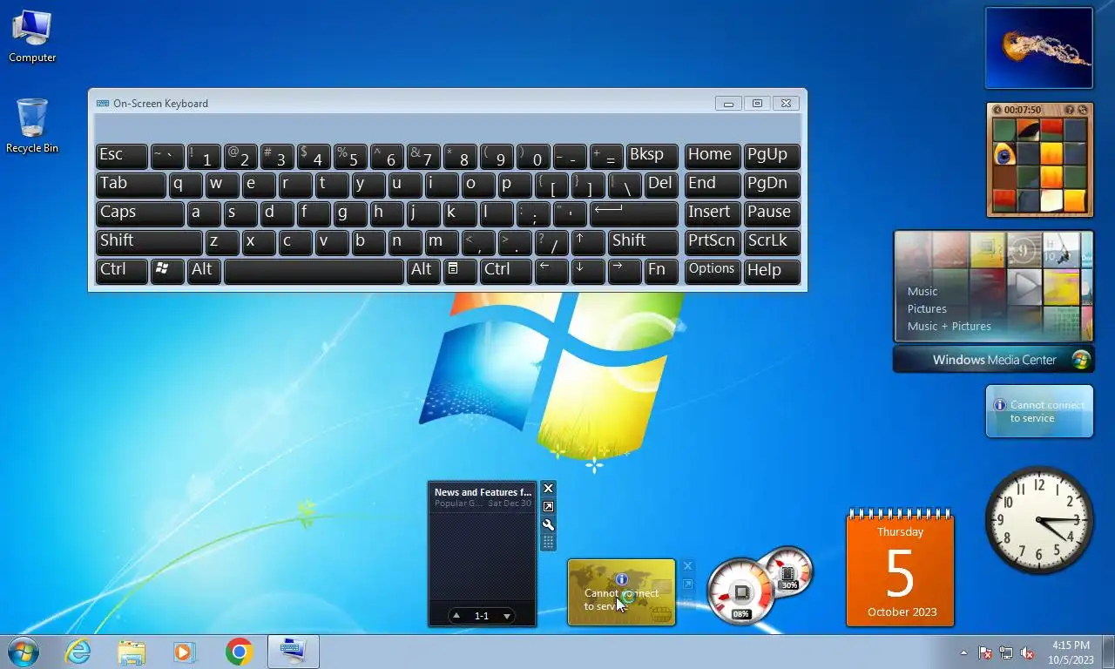
Task: Select Music + Pictures in Media Center gadget
Action: tap(949, 326)
